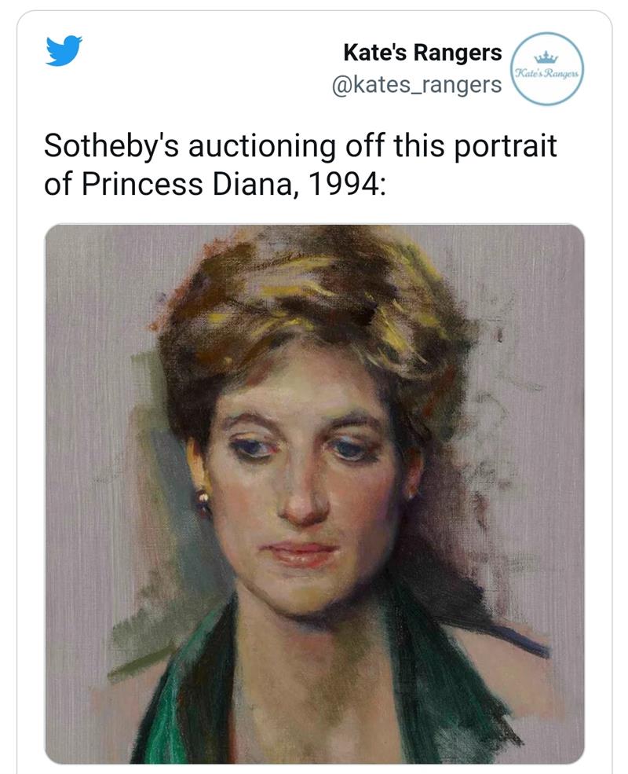Click the blue Twitter bird logo
The height and width of the screenshot is (774, 628).
pyautogui.click(x=64, y=50)
